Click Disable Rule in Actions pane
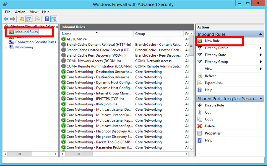267x166 pixels. point(214,105)
